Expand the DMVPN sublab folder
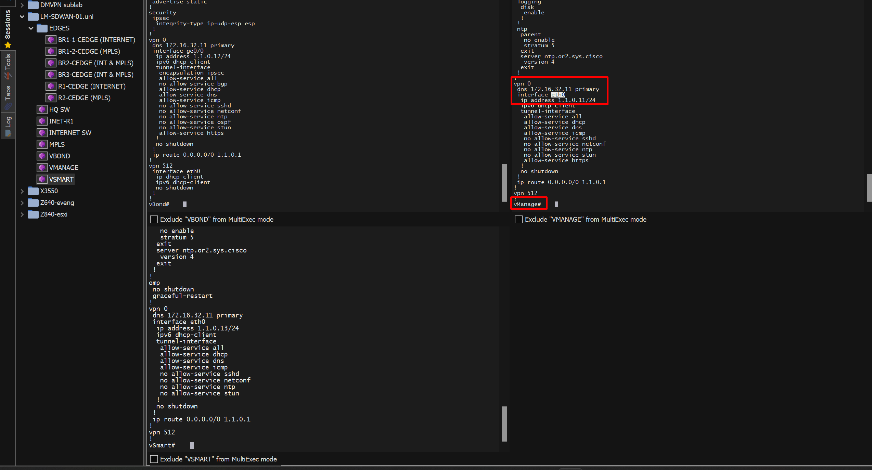 coord(22,5)
